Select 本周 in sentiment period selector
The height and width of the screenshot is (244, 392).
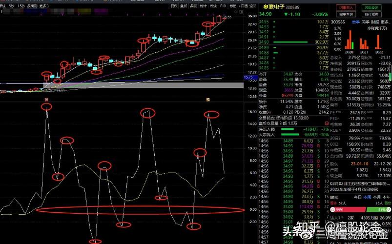click(x=367, y=197)
